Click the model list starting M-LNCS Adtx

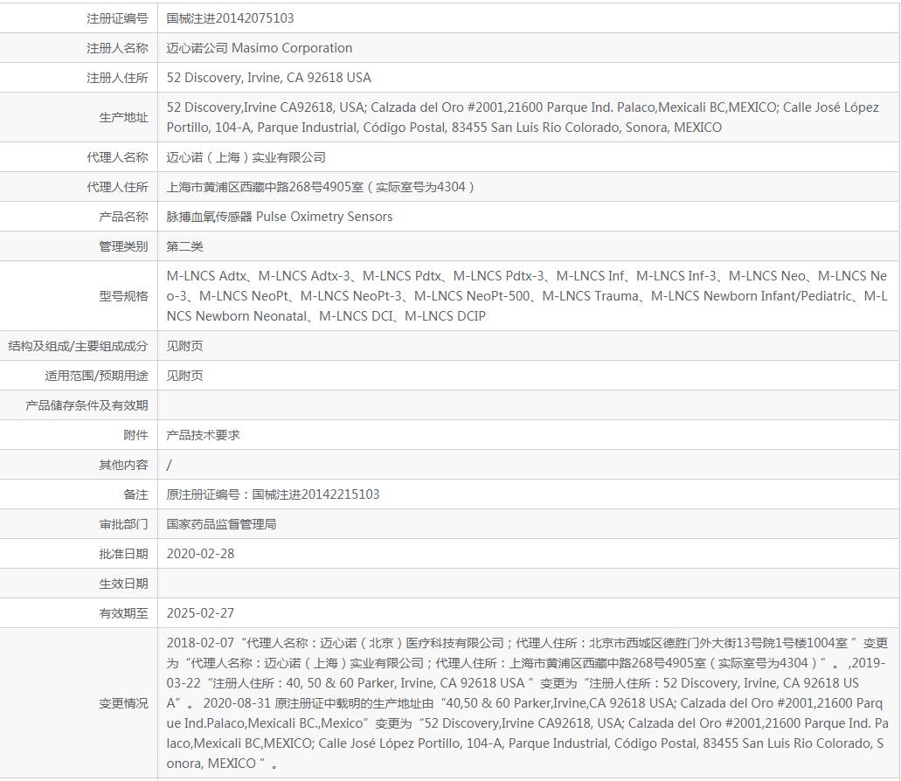pyautogui.click(x=527, y=296)
